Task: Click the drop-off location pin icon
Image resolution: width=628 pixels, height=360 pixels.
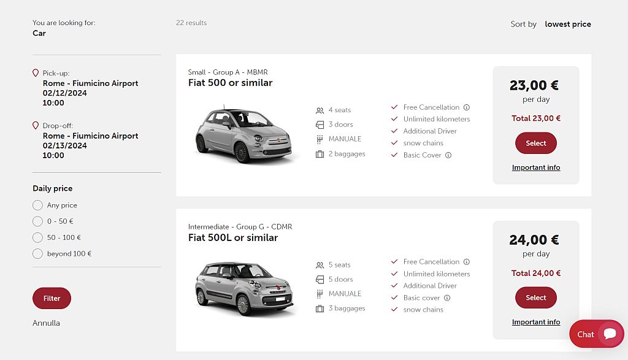Action: (x=36, y=125)
